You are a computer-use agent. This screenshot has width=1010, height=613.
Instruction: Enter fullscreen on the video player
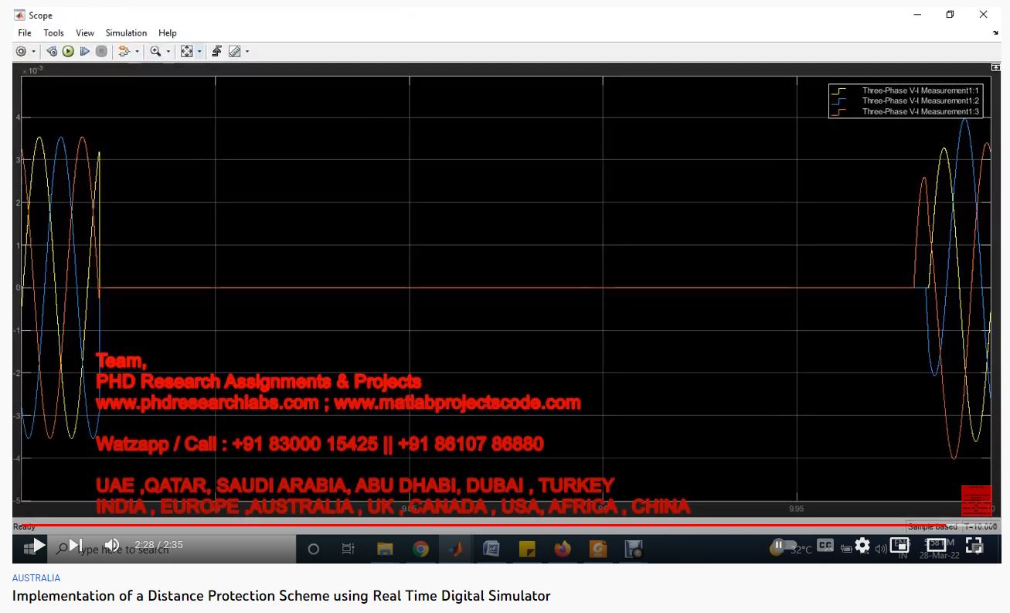(974, 546)
